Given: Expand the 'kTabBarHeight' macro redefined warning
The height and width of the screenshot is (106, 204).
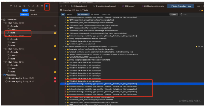Looking at the screenshot, I should click(65, 44).
